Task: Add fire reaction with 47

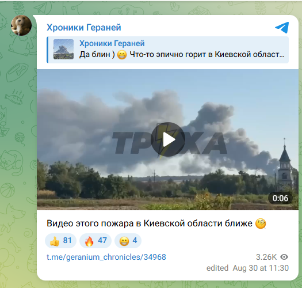Action: click(x=95, y=241)
